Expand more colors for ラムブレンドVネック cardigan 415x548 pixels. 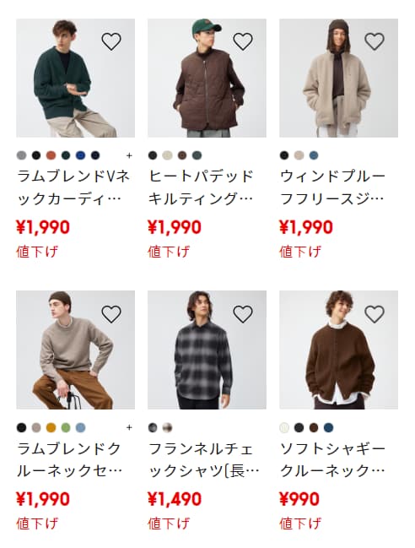129,155
